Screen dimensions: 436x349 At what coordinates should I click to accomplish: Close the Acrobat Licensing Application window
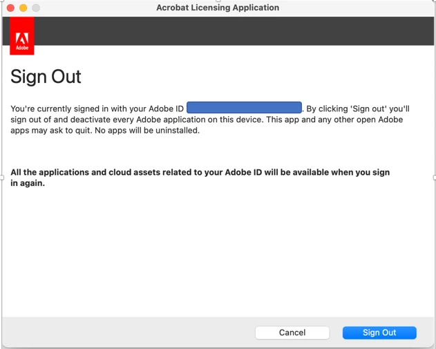pyautogui.click(x=10, y=8)
